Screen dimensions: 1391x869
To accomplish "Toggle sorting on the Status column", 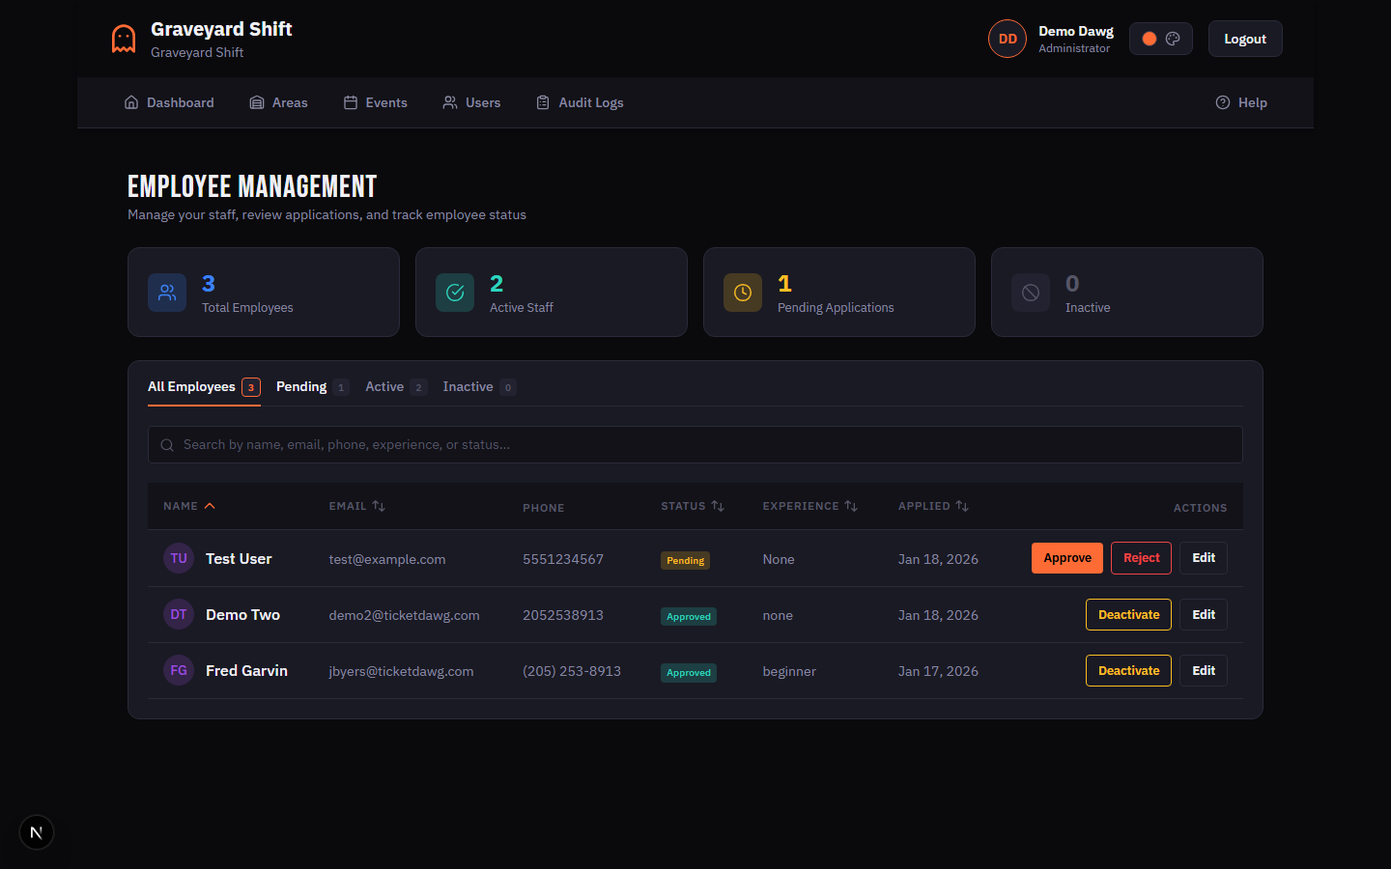I will tap(717, 505).
